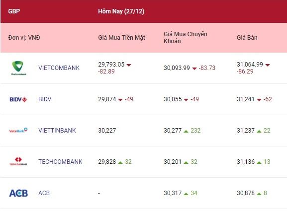The width and height of the screenshot is (287, 213).
Task: Click the Techcombank logo icon
Action: click(x=18, y=161)
